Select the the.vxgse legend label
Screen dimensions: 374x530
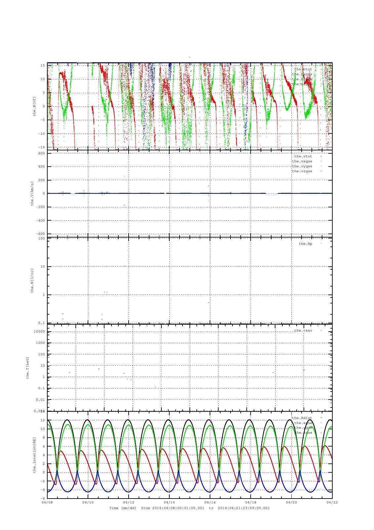(302, 161)
